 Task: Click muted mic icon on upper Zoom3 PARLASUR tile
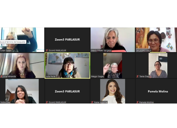[47, 51]
